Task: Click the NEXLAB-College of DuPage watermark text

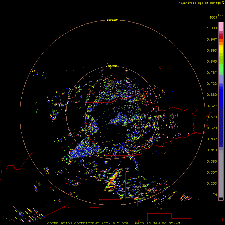Action: (x=201, y=3)
